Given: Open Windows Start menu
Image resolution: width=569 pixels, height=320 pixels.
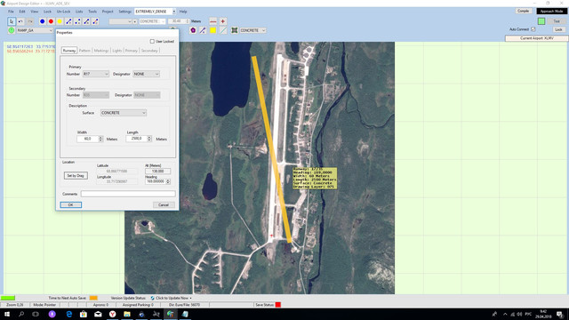Looking at the screenshot, I should [7, 314].
